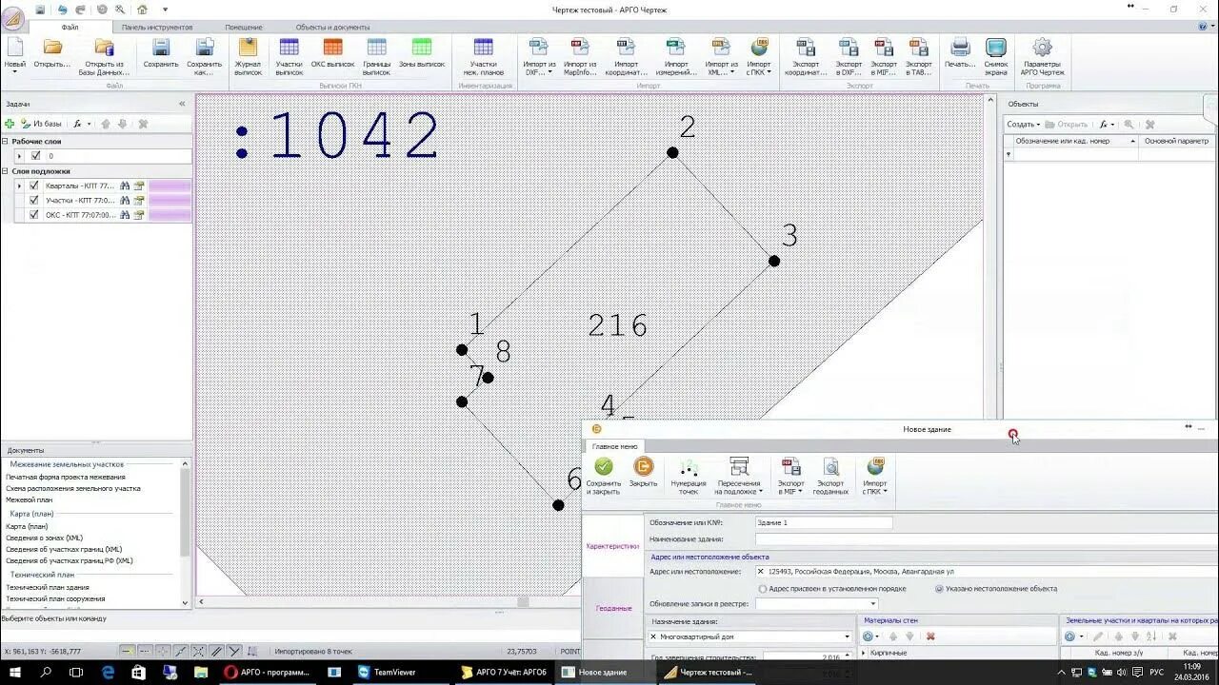Screen dimensions: 1219x685
Task: Switch to Файл ribbon tab
Action: 70,28
